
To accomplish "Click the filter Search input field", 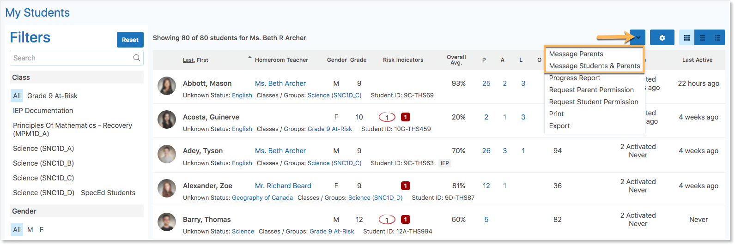I will point(72,58).
